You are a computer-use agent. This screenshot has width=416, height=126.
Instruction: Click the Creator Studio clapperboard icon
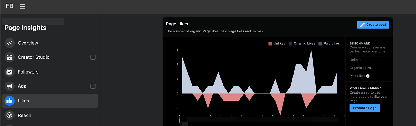(9, 57)
